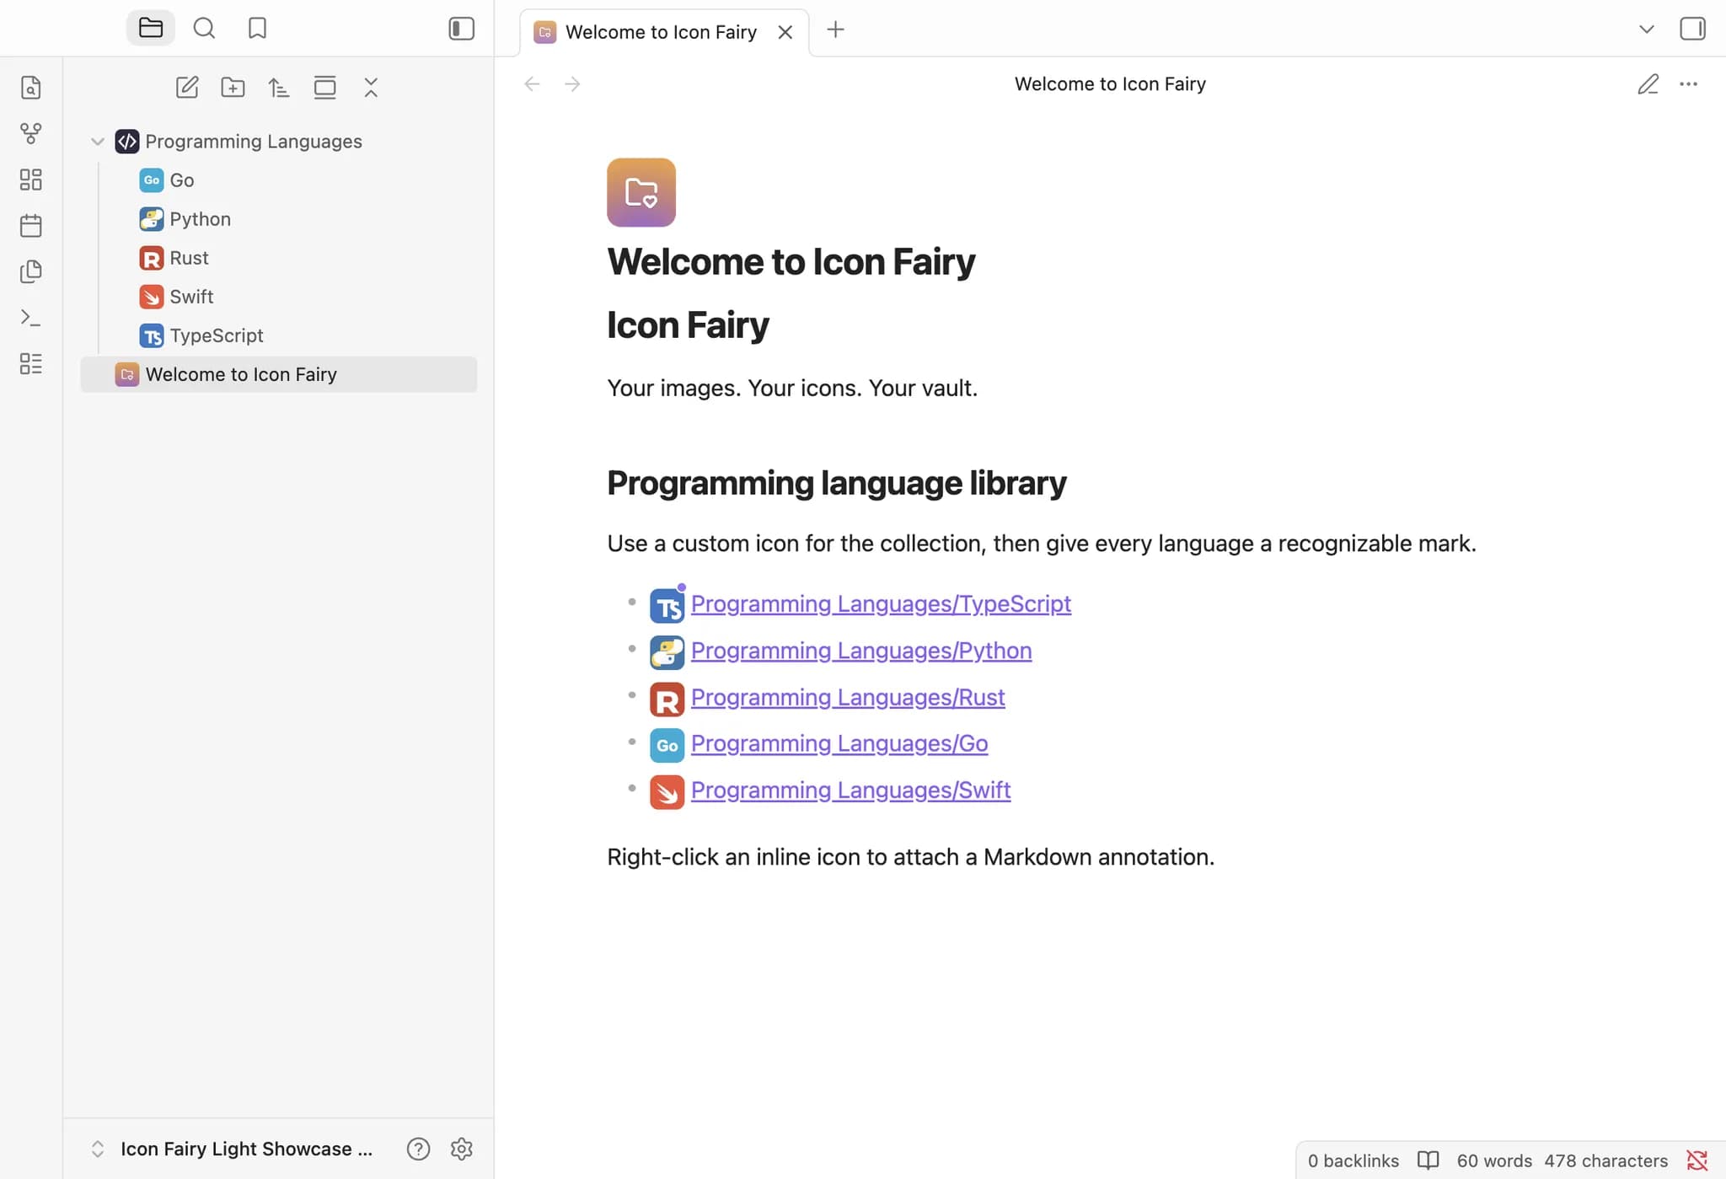The height and width of the screenshot is (1179, 1726).
Task: Click the auto-reveal current file icon
Action: coord(325,88)
